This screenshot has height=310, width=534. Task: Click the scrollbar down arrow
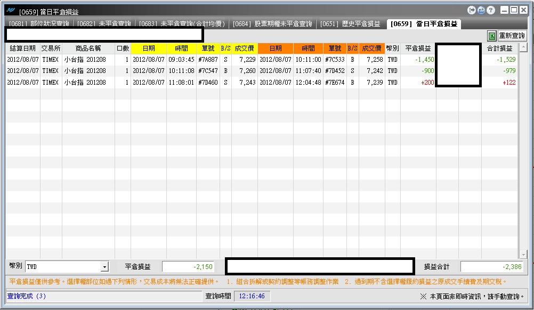pos(524,254)
